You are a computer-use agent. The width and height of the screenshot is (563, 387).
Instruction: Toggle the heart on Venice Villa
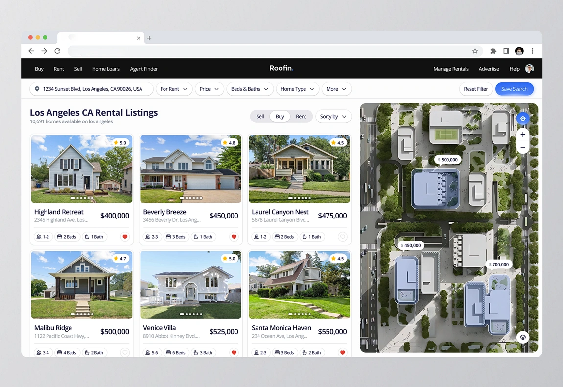click(234, 352)
